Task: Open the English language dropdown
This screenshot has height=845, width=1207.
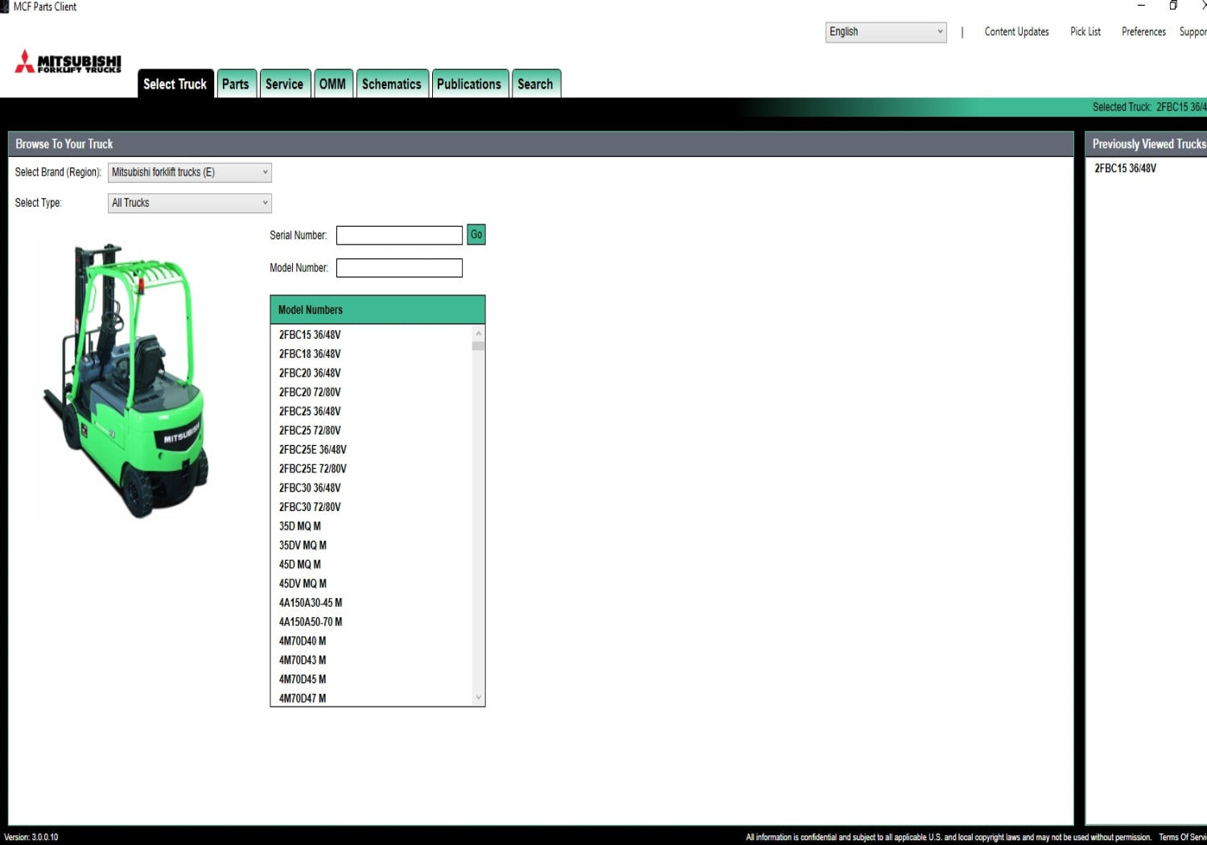Action: click(x=885, y=32)
